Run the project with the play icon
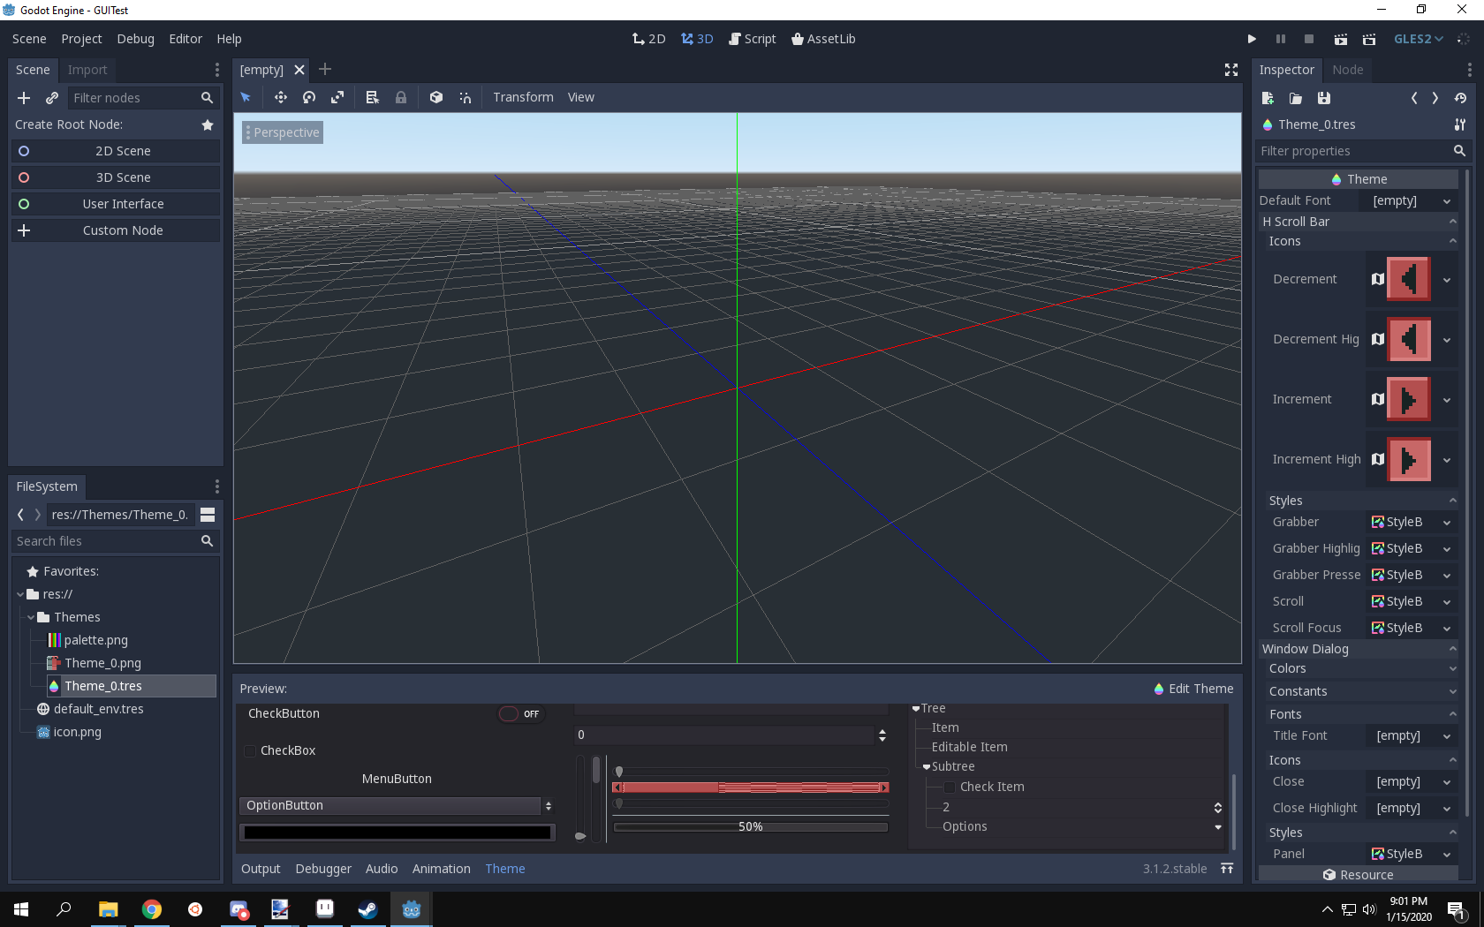 (1251, 39)
